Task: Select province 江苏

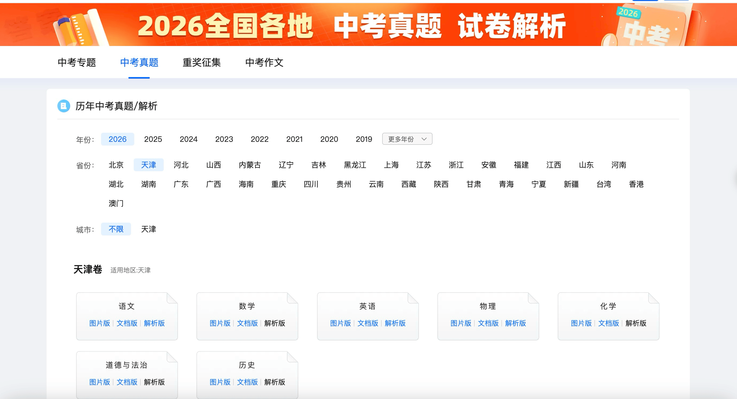Action: (424, 165)
